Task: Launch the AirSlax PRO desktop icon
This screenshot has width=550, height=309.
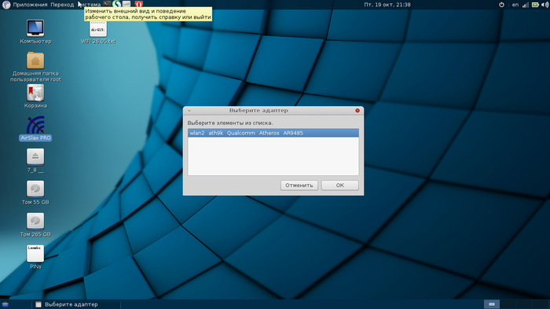Action: click(x=35, y=125)
